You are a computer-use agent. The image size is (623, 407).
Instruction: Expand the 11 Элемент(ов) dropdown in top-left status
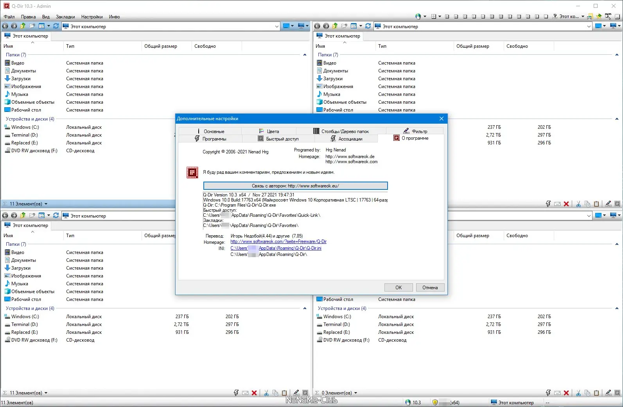[x=46, y=204]
